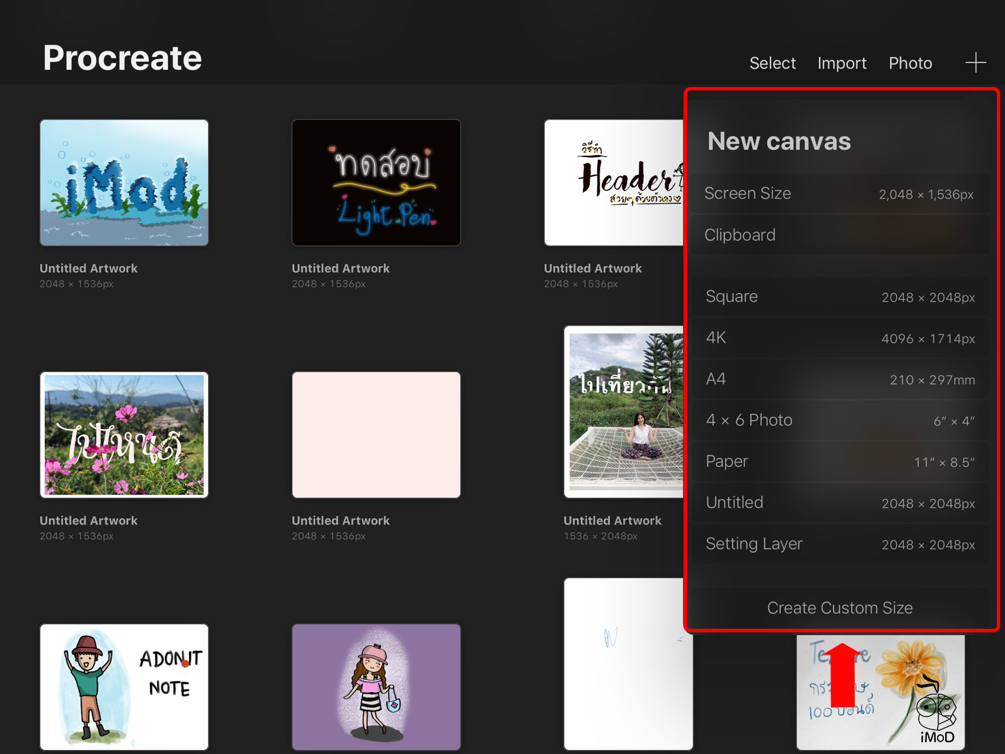Viewport: 1005px width, 754px height.
Task: Open Photo import option
Action: point(910,63)
